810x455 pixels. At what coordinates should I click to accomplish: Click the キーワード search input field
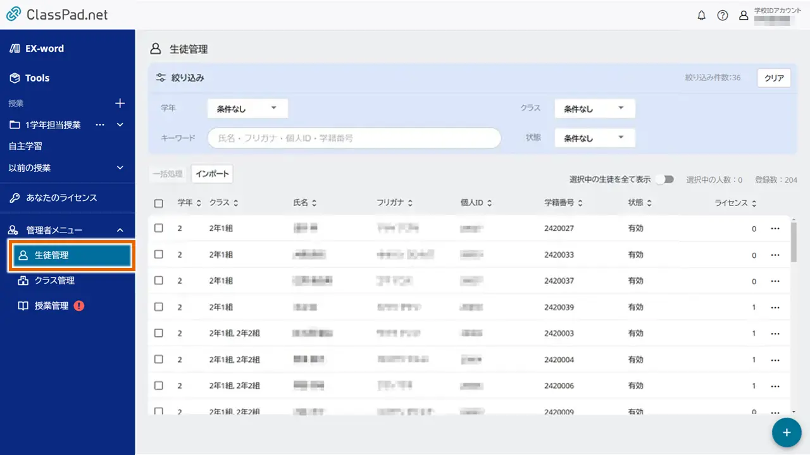pyautogui.click(x=353, y=138)
